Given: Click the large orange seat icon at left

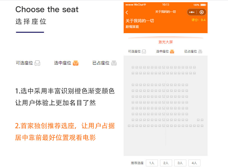Looking at the screenshot, I should 75,63.
